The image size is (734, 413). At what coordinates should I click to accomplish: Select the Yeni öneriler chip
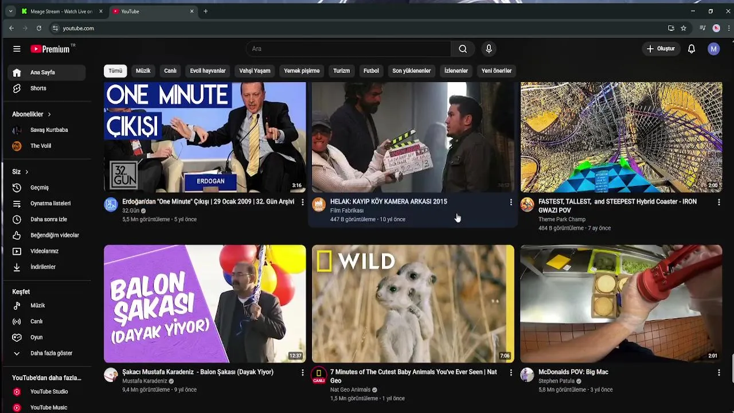coord(497,71)
